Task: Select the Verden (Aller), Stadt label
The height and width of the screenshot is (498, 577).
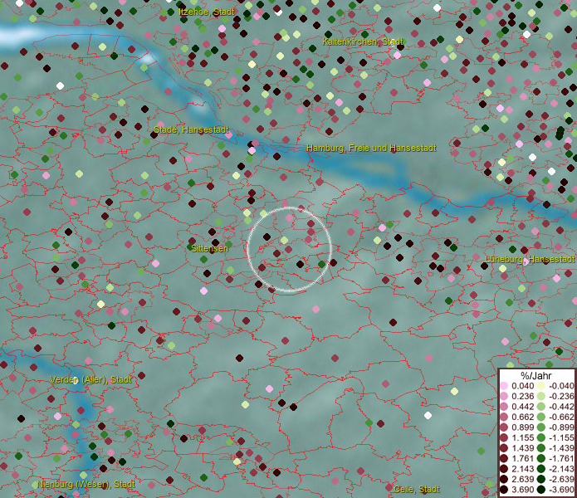Action: click(x=90, y=379)
